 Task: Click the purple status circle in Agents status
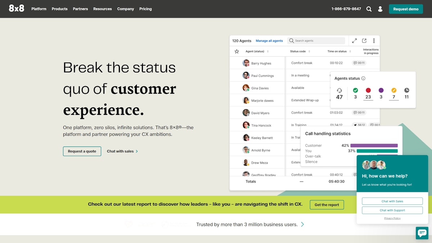[x=381, y=90]
